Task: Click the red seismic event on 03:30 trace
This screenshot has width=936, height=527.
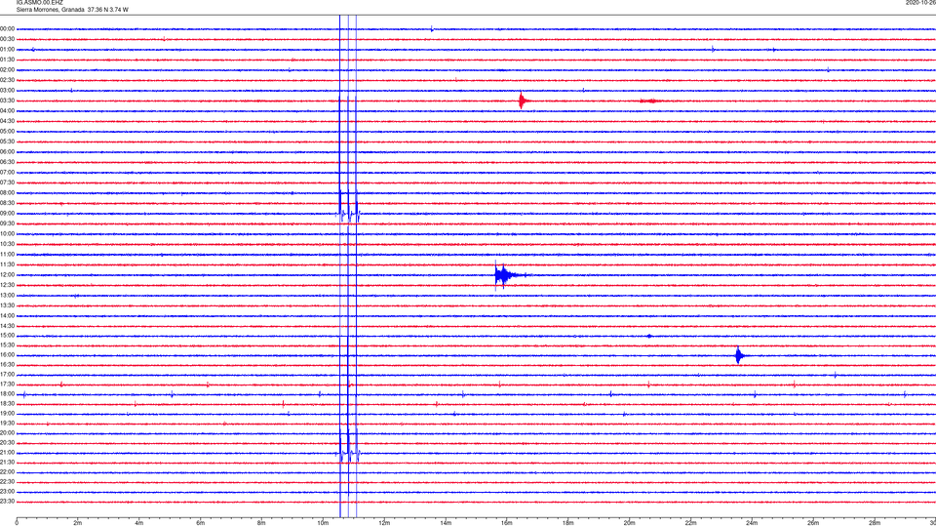Action: tap(524, 101)
